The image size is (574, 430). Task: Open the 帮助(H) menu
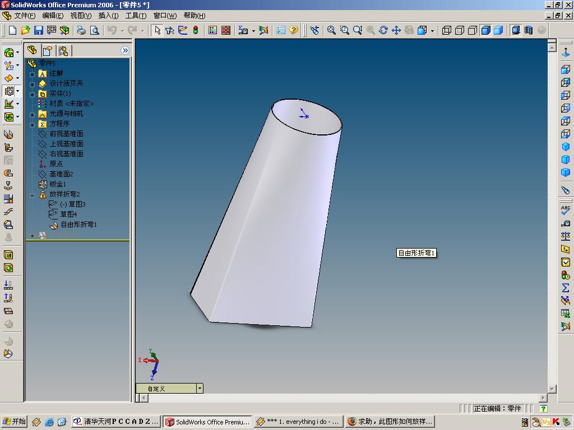point(195,16)
